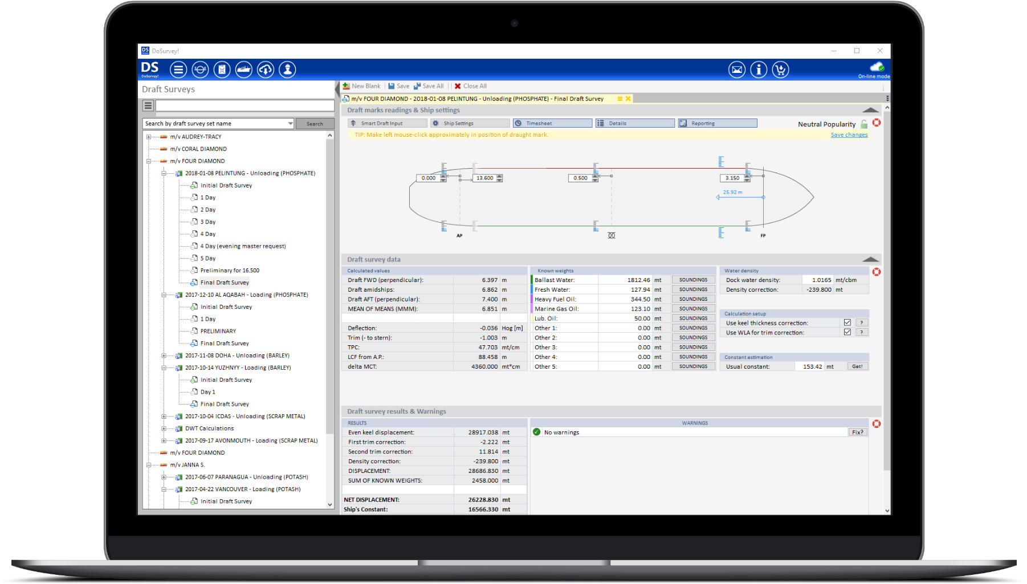Expand the 2017-10-04 ICDAS node

[x=164, y=416]
